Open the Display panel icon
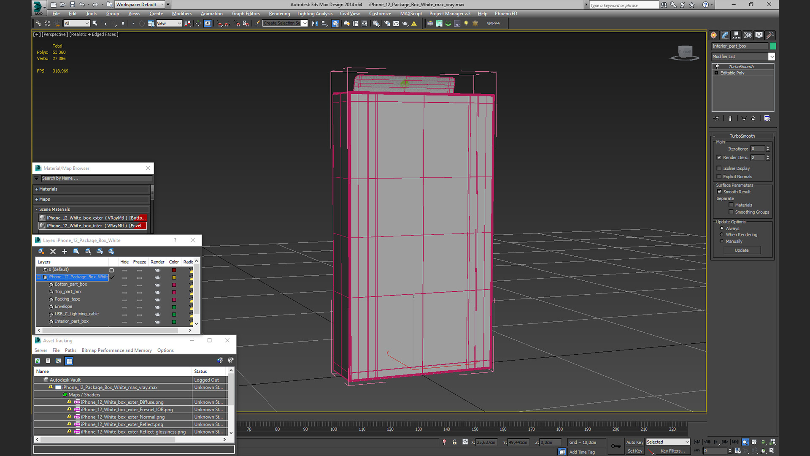Screen dimensions: 810x456 tap(759, 35)
